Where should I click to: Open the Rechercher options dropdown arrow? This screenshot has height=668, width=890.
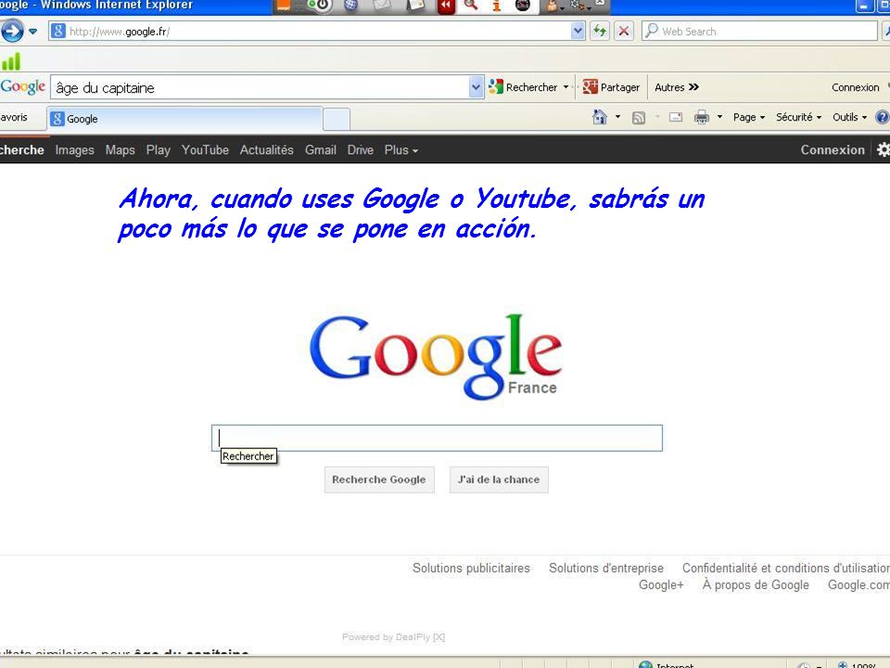[566, 87]
